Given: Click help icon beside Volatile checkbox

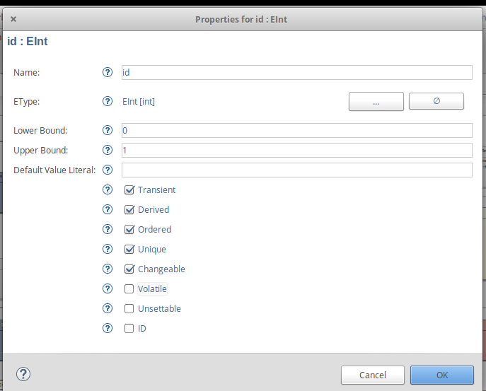Looking at the screenshot, I should [x=108, y=288].
